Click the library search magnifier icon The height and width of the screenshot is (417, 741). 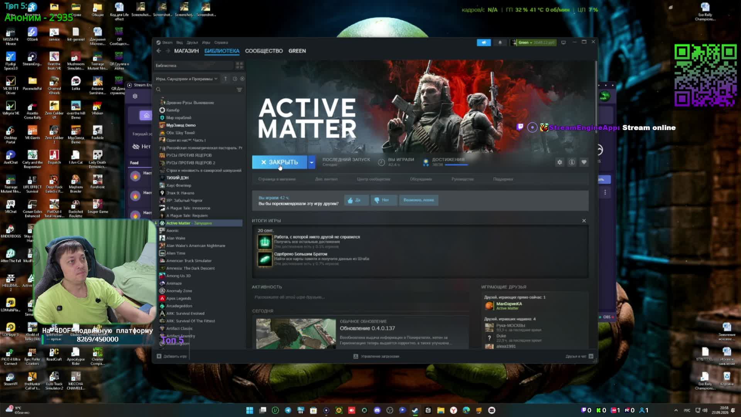coord(158,90)
